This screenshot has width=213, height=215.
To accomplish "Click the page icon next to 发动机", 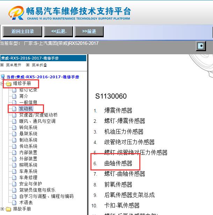I will [14, 109].
